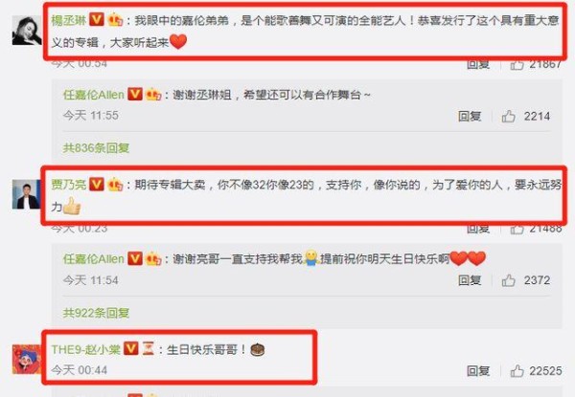
Task: Open 贾乃亮's profile avatar
Action: [27, 194]
